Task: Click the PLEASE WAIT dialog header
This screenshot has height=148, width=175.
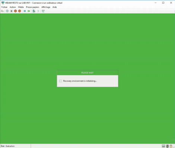Action: click(x=87, y=73)
